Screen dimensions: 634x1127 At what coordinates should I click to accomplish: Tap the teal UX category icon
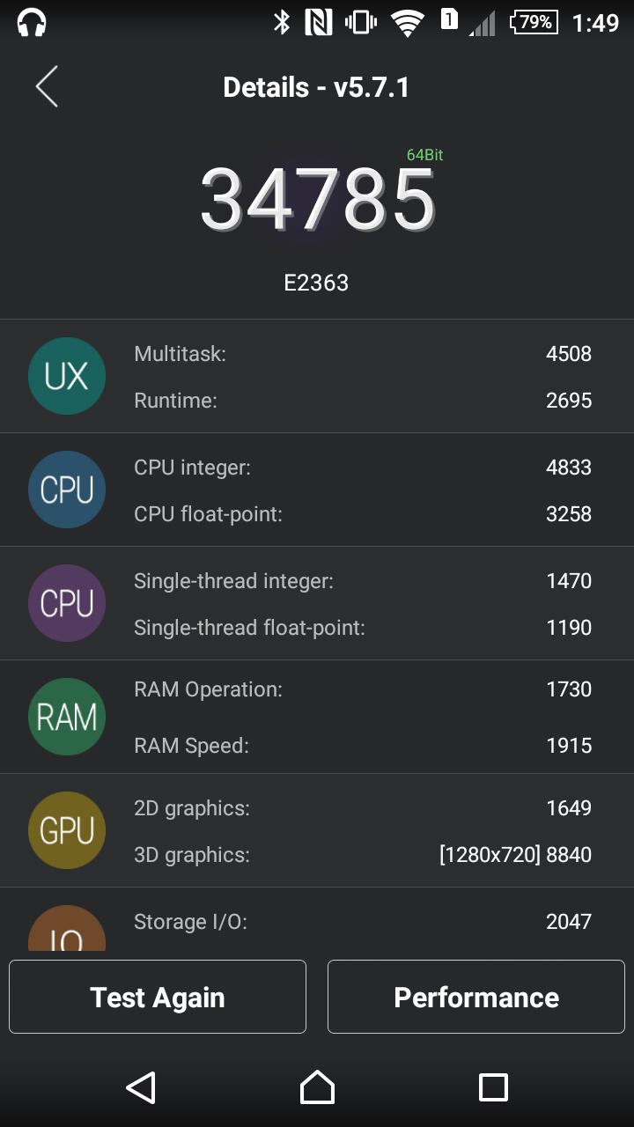(x=67, y=376)
